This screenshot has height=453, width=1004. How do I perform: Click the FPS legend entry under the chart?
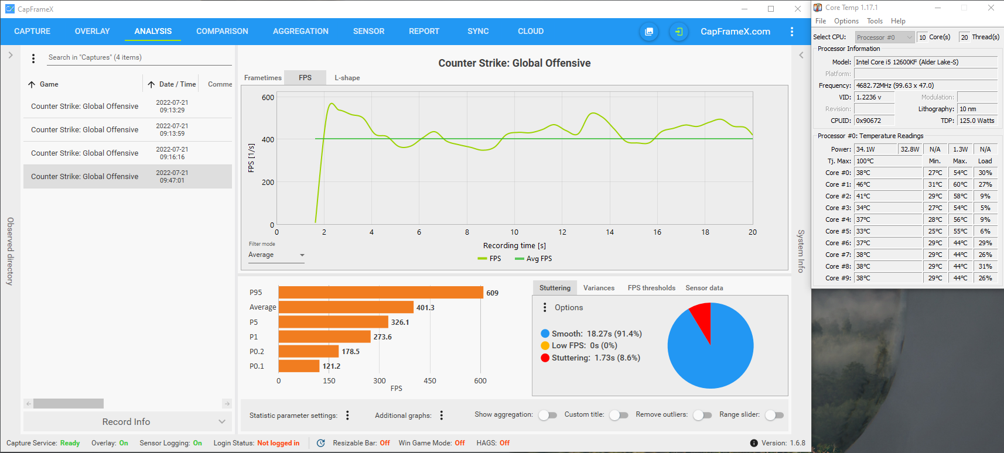(489, 259)
